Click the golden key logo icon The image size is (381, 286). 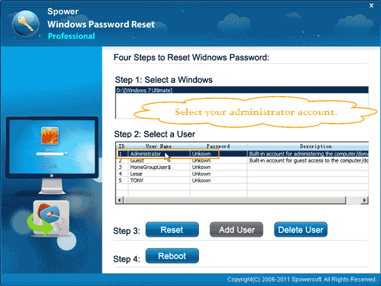(x=26, y=24)
